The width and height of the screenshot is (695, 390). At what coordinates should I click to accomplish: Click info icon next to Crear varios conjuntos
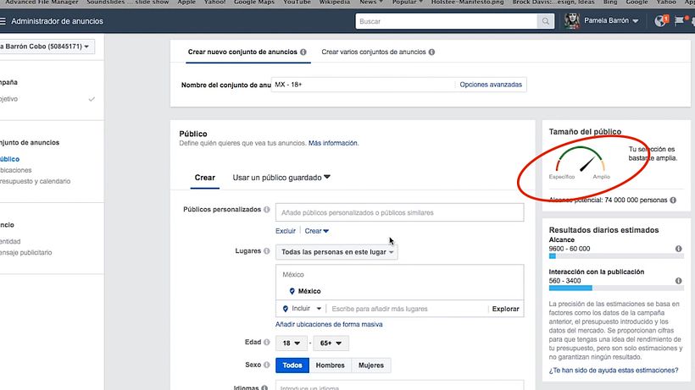click(x=431, y=52)
